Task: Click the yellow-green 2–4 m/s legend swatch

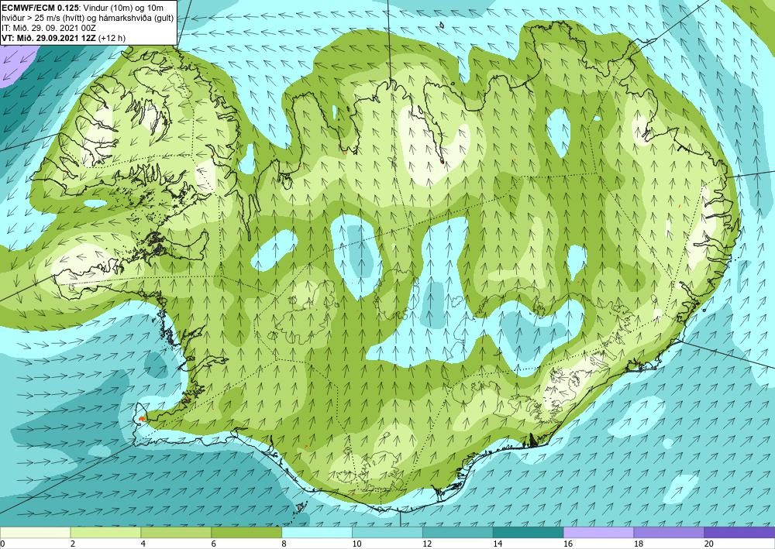Action: [x=105, y=533]
